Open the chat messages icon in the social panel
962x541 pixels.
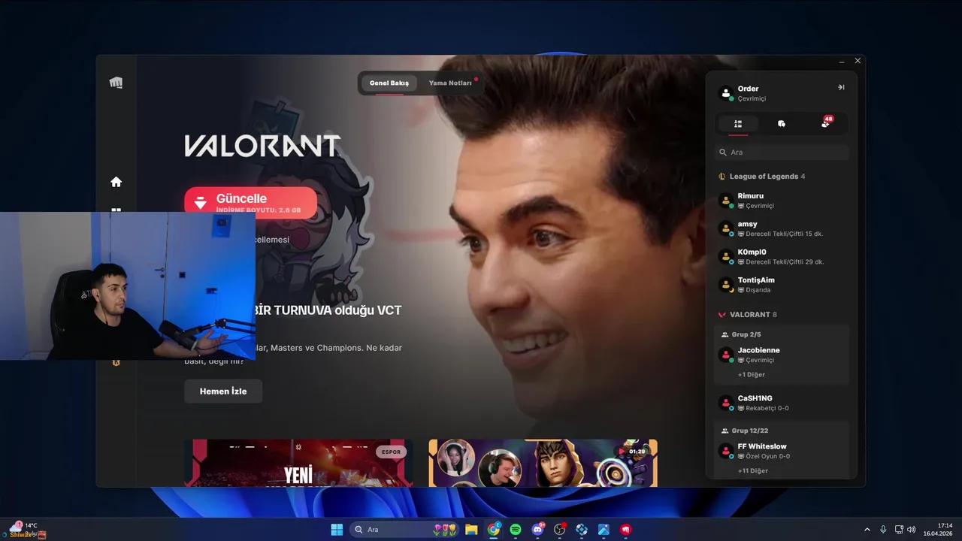tap(782, 123)
